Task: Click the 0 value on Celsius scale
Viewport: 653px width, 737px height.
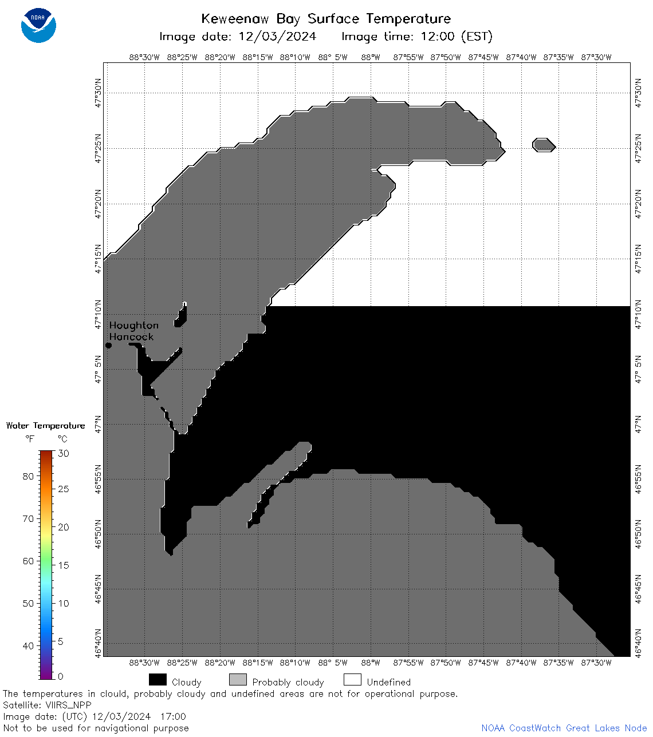Action: click(61, 676)
